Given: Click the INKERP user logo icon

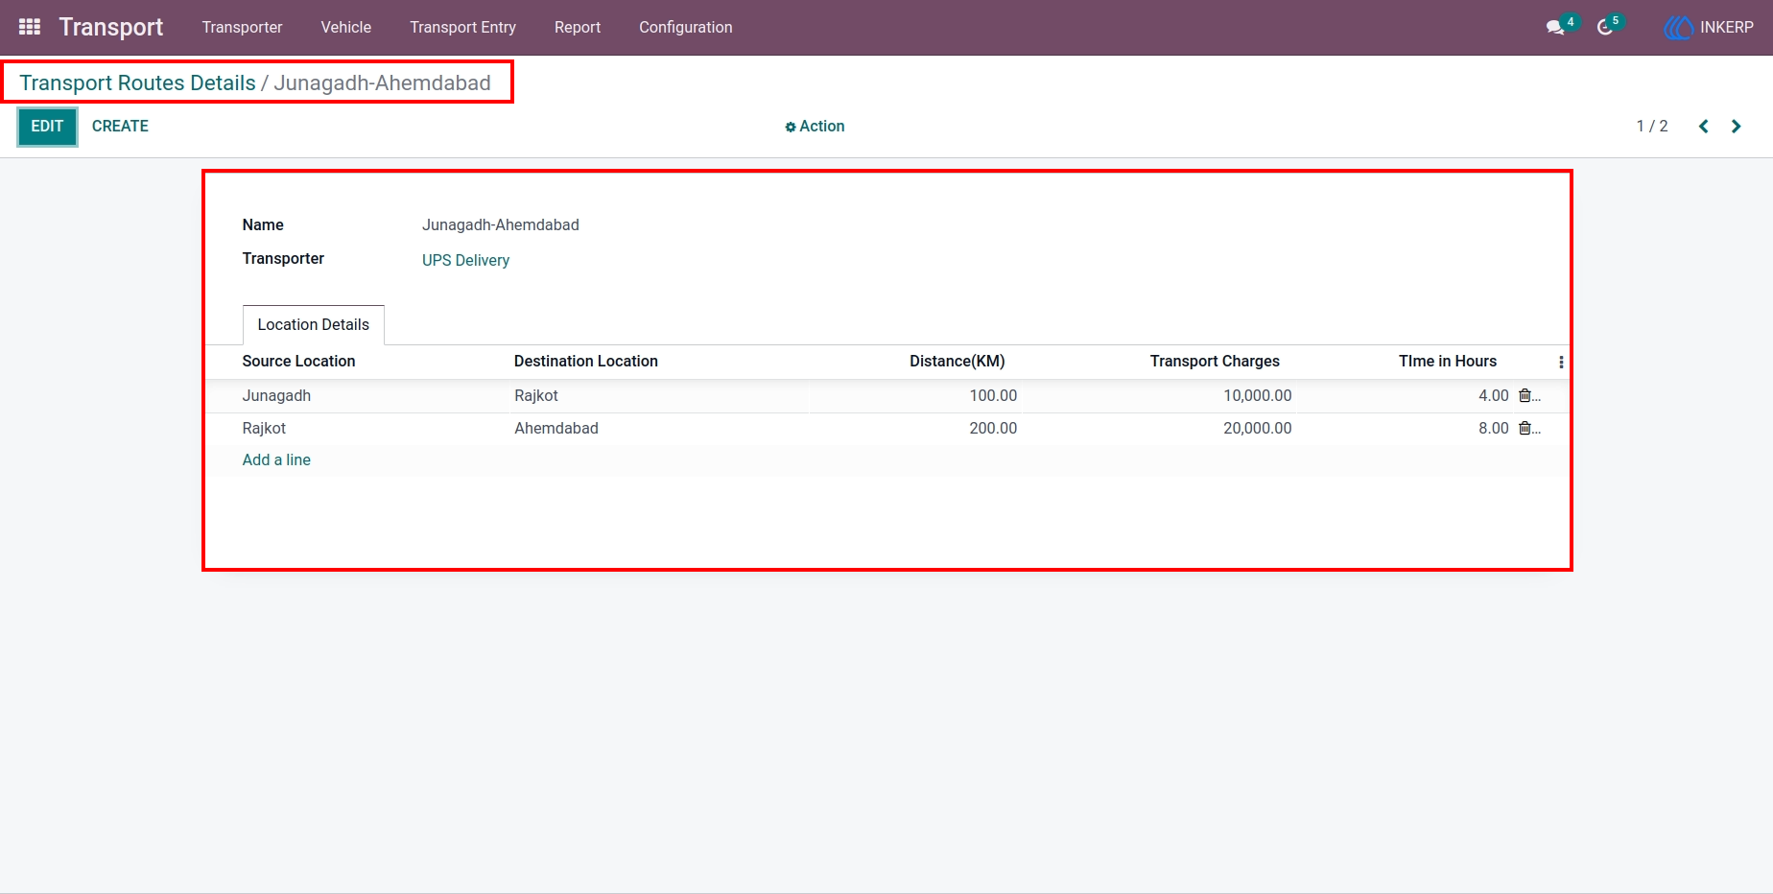Looking at the screenshot, I should (x=1679, y=28).
